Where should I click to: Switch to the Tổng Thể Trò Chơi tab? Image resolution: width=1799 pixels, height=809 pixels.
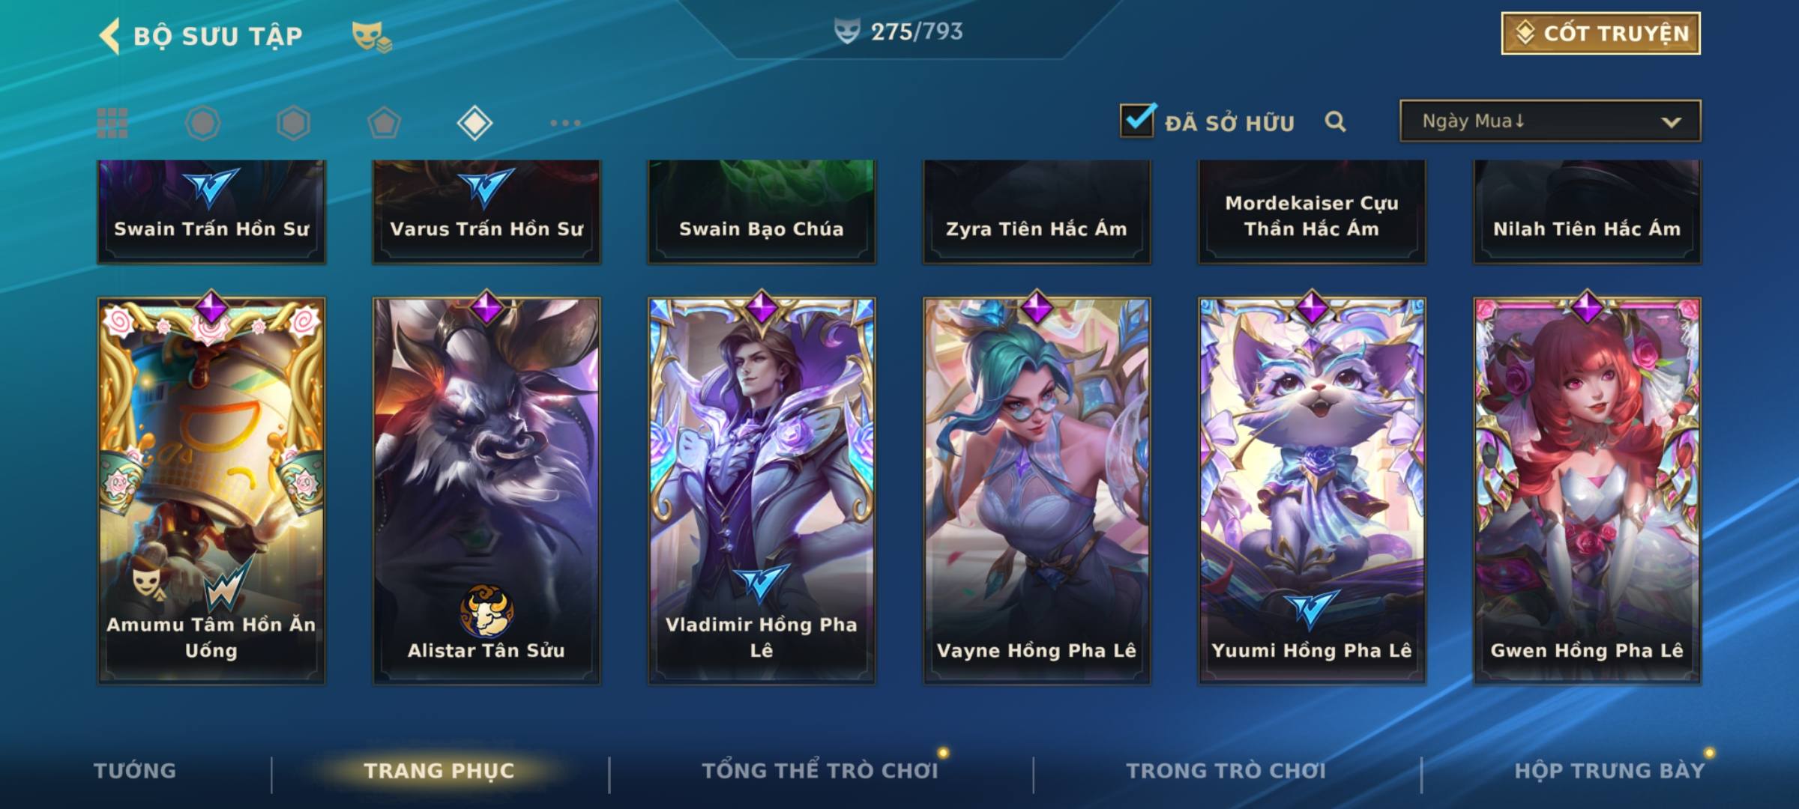820,771
